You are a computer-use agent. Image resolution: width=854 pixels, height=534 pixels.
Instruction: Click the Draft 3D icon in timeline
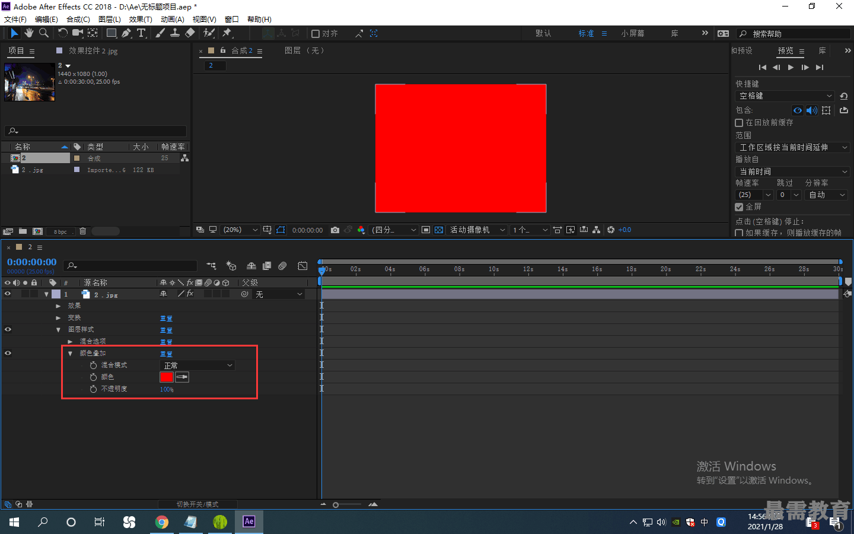[x=231, y=266]
